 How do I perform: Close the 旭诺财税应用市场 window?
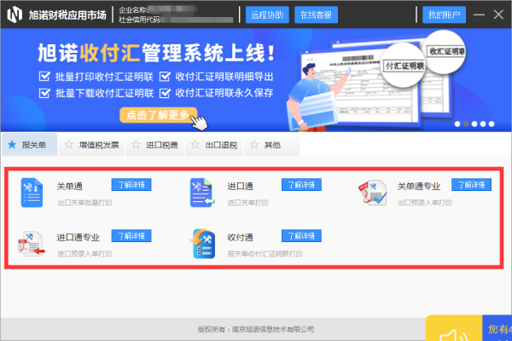point(498,14)
